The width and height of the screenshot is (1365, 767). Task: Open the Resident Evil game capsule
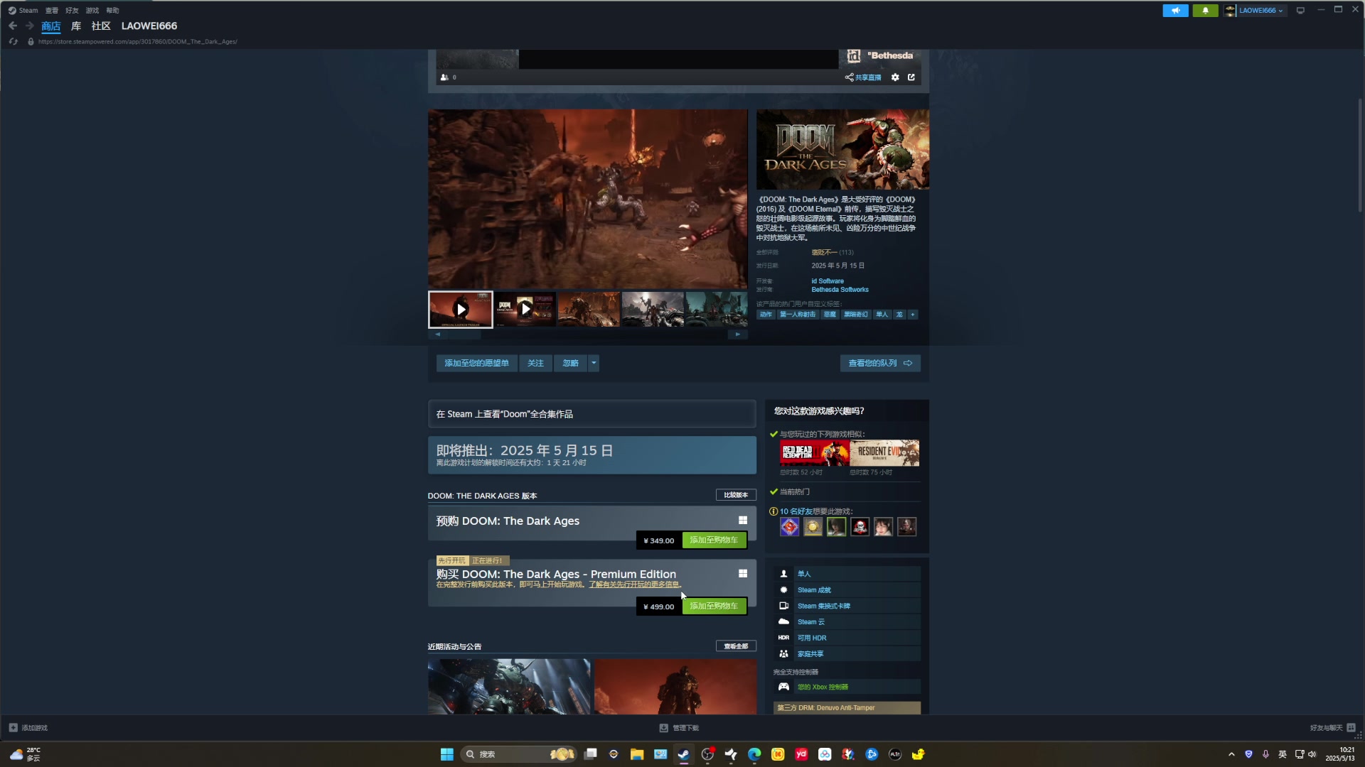(x=884, y=453)
